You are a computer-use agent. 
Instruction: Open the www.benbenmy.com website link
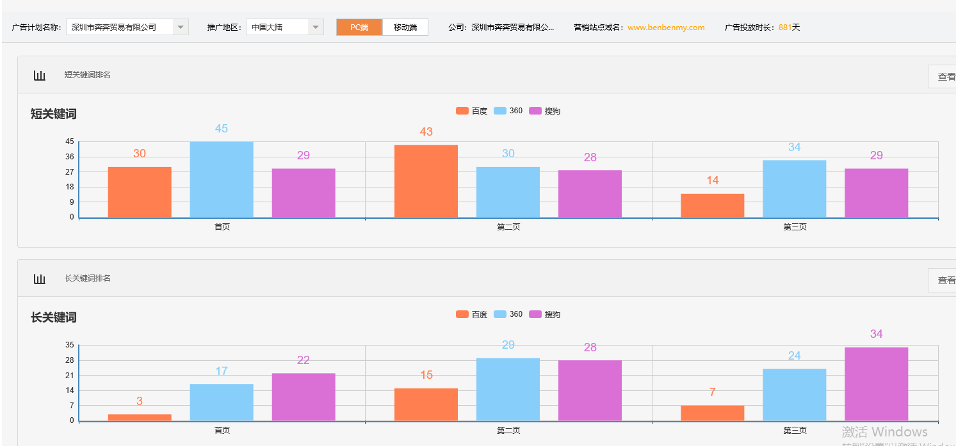665,27
